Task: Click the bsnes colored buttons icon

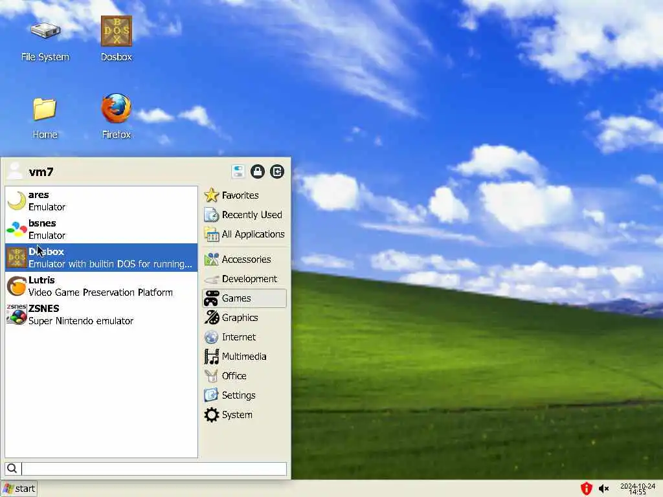Action: [17, 229]
